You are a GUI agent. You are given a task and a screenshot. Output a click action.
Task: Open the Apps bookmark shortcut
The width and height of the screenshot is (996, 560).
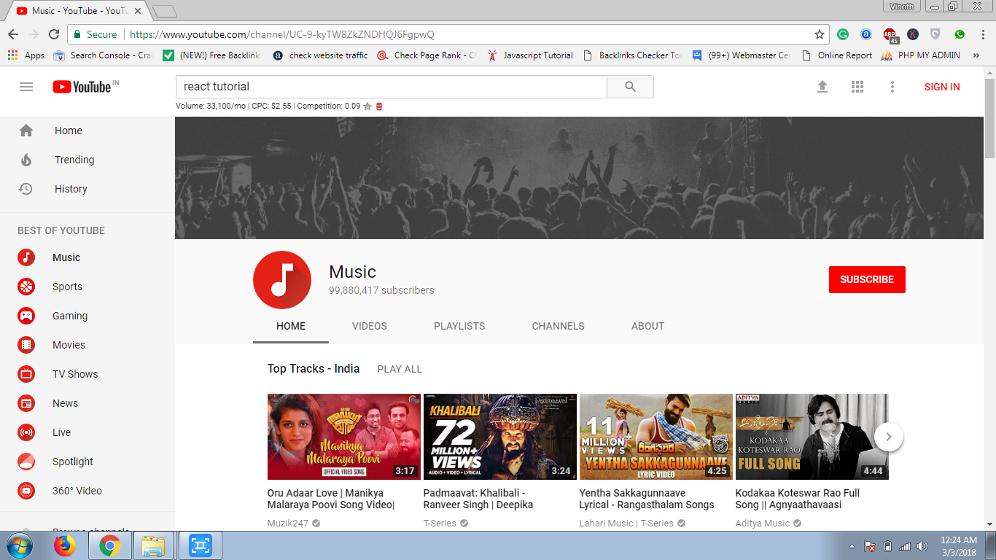click(x=26, y=55)
